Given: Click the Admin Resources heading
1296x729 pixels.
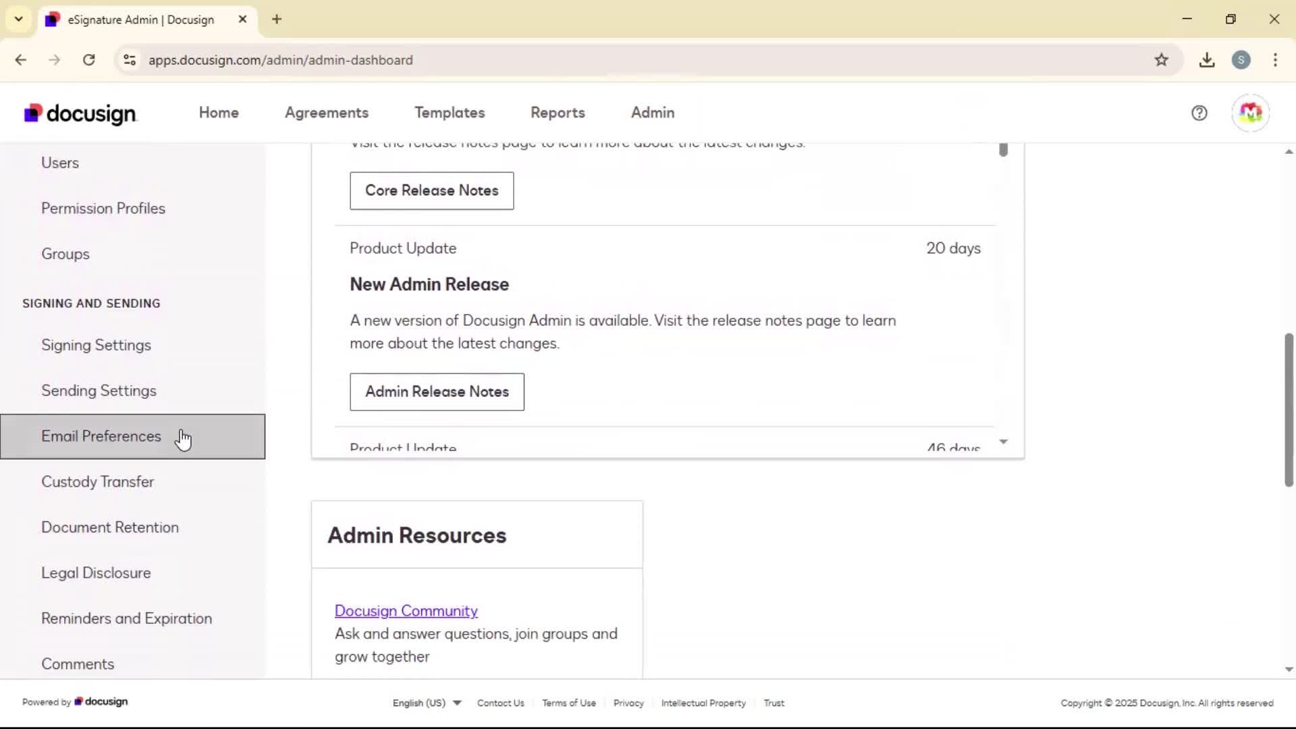Looking at the screenshot, I should (x=417, y=535).
